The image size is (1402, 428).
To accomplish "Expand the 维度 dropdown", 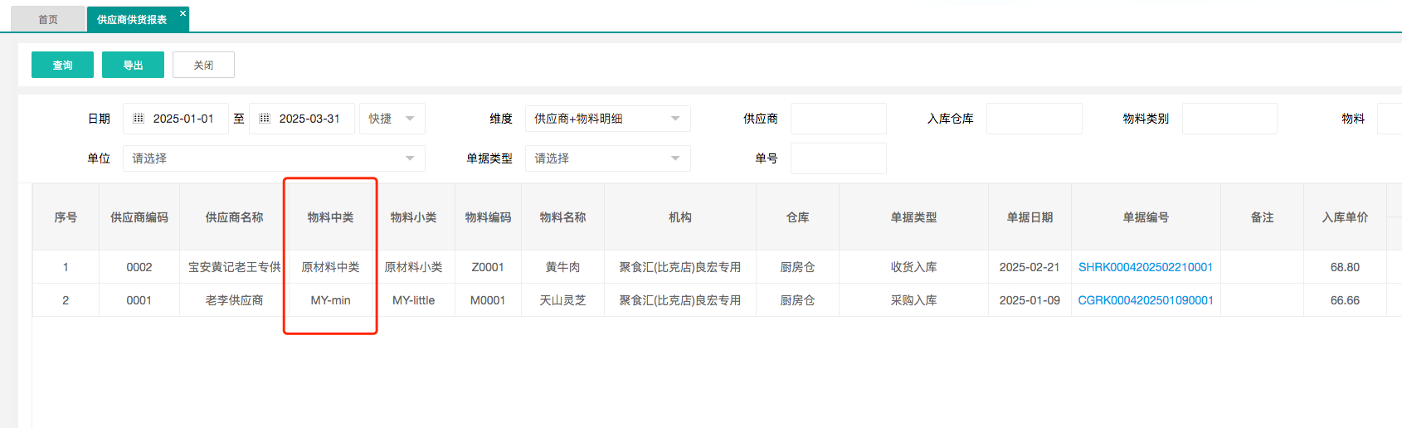I will (x=607, y=119).
